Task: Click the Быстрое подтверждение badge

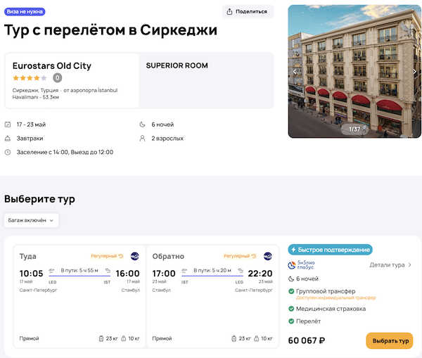Action: pos(330,250)
